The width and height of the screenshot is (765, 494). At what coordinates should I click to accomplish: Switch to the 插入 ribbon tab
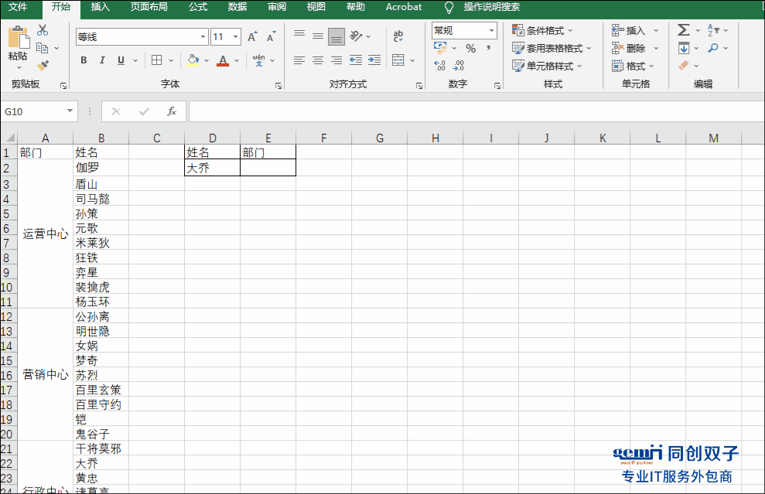tap(101, 7)
